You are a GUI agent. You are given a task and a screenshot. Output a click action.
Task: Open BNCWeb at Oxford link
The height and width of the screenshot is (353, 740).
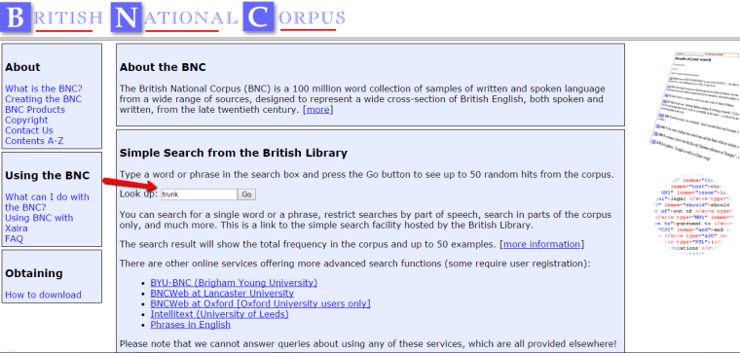tap(261, 303)
